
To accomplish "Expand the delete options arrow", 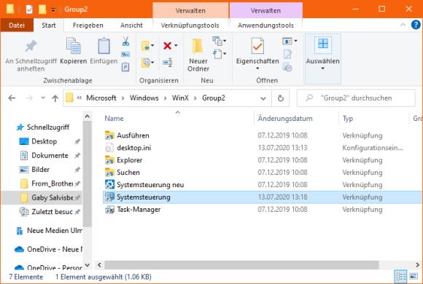I will 176,45.
